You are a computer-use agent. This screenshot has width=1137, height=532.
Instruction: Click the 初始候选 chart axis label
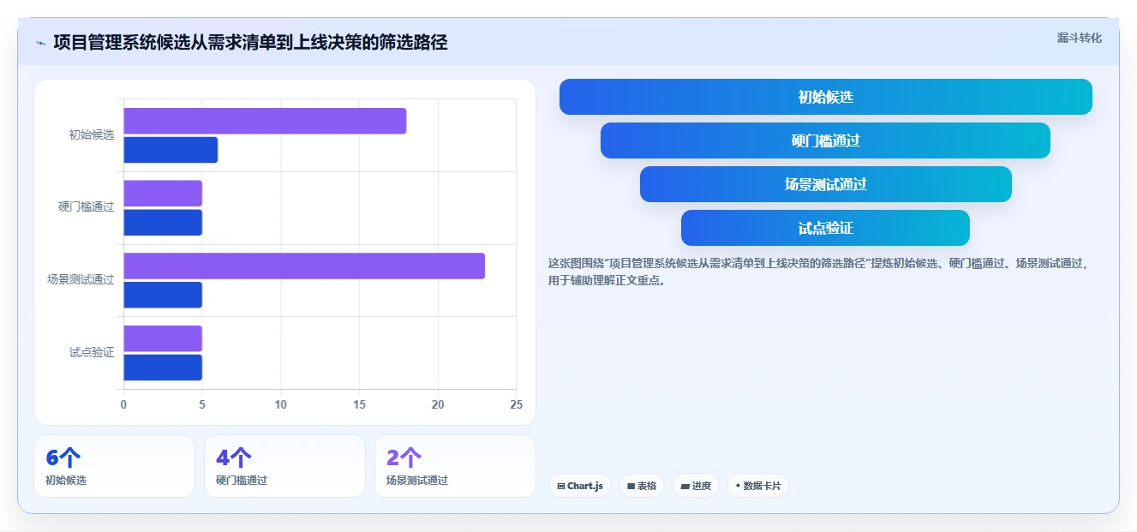[x=92, y=135]
